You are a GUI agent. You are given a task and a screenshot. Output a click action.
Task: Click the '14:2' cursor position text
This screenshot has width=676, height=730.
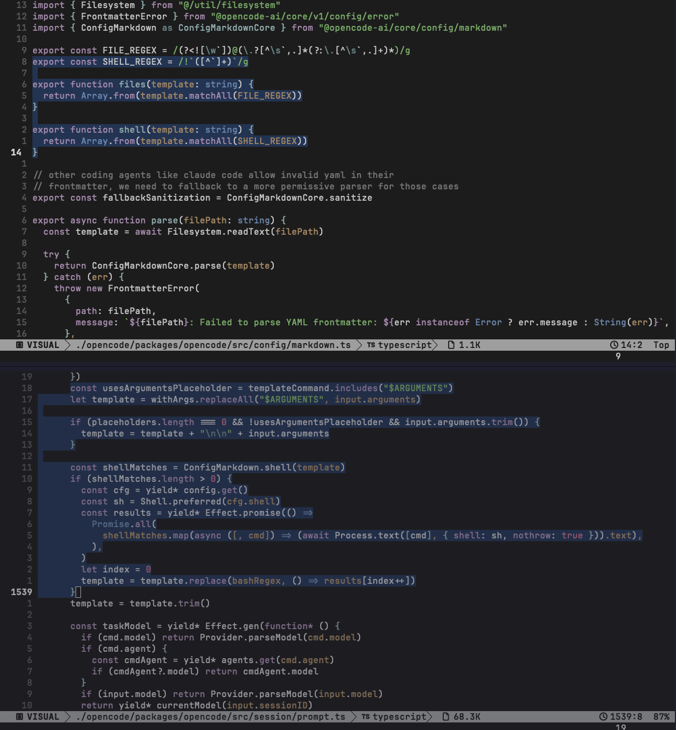pos(632,345)
